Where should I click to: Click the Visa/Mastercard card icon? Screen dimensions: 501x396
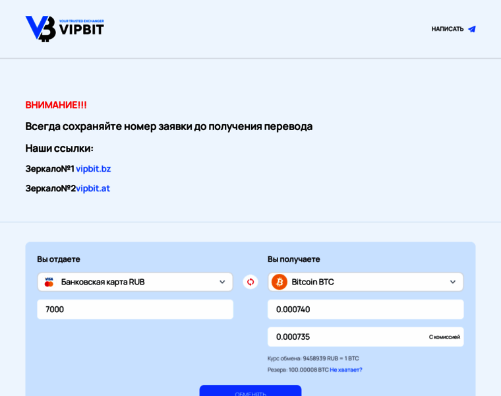[49, 282]
